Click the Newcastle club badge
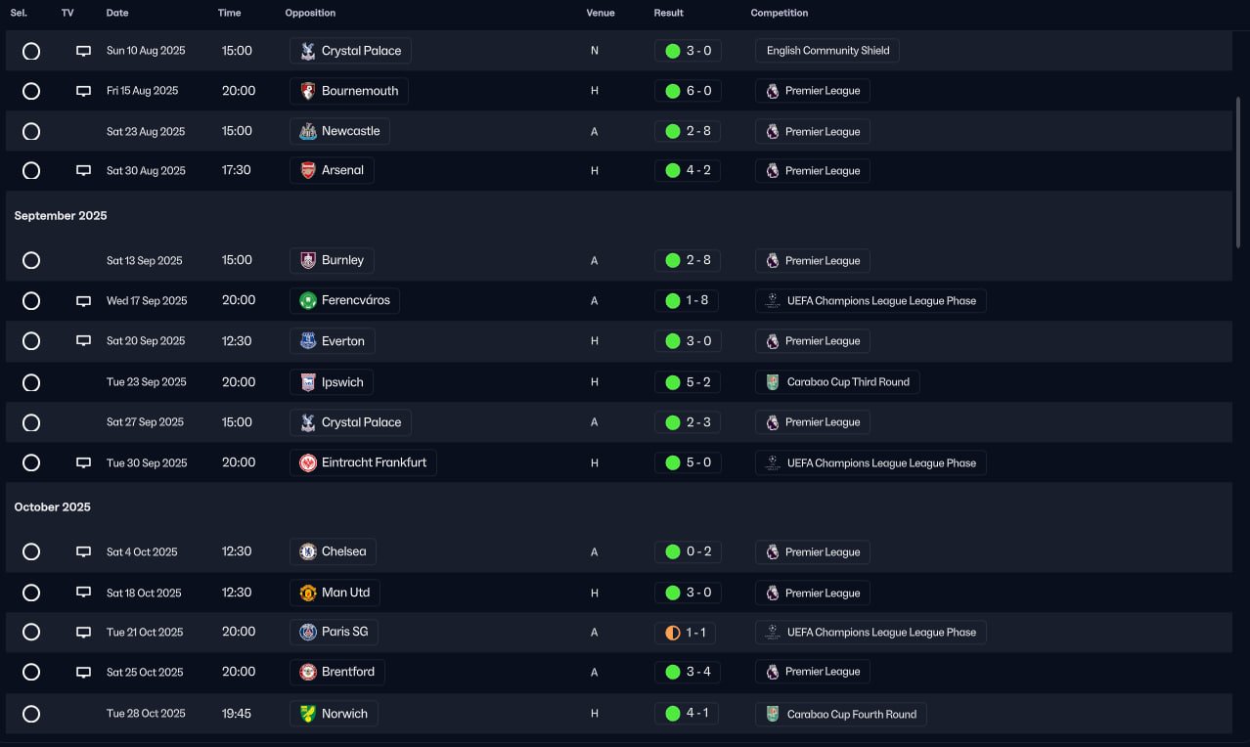 [x=308, y=131]
